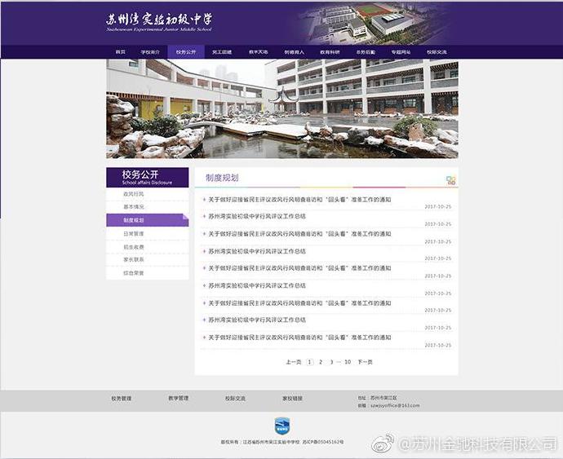The height and width of the screenshot is (459, 563).
Task: Click the bullet marker of first news item
Action: tap(204, 200)
